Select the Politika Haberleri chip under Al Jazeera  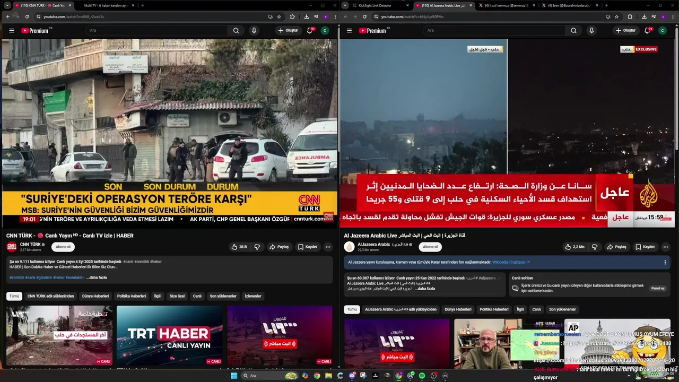[494, 309]
